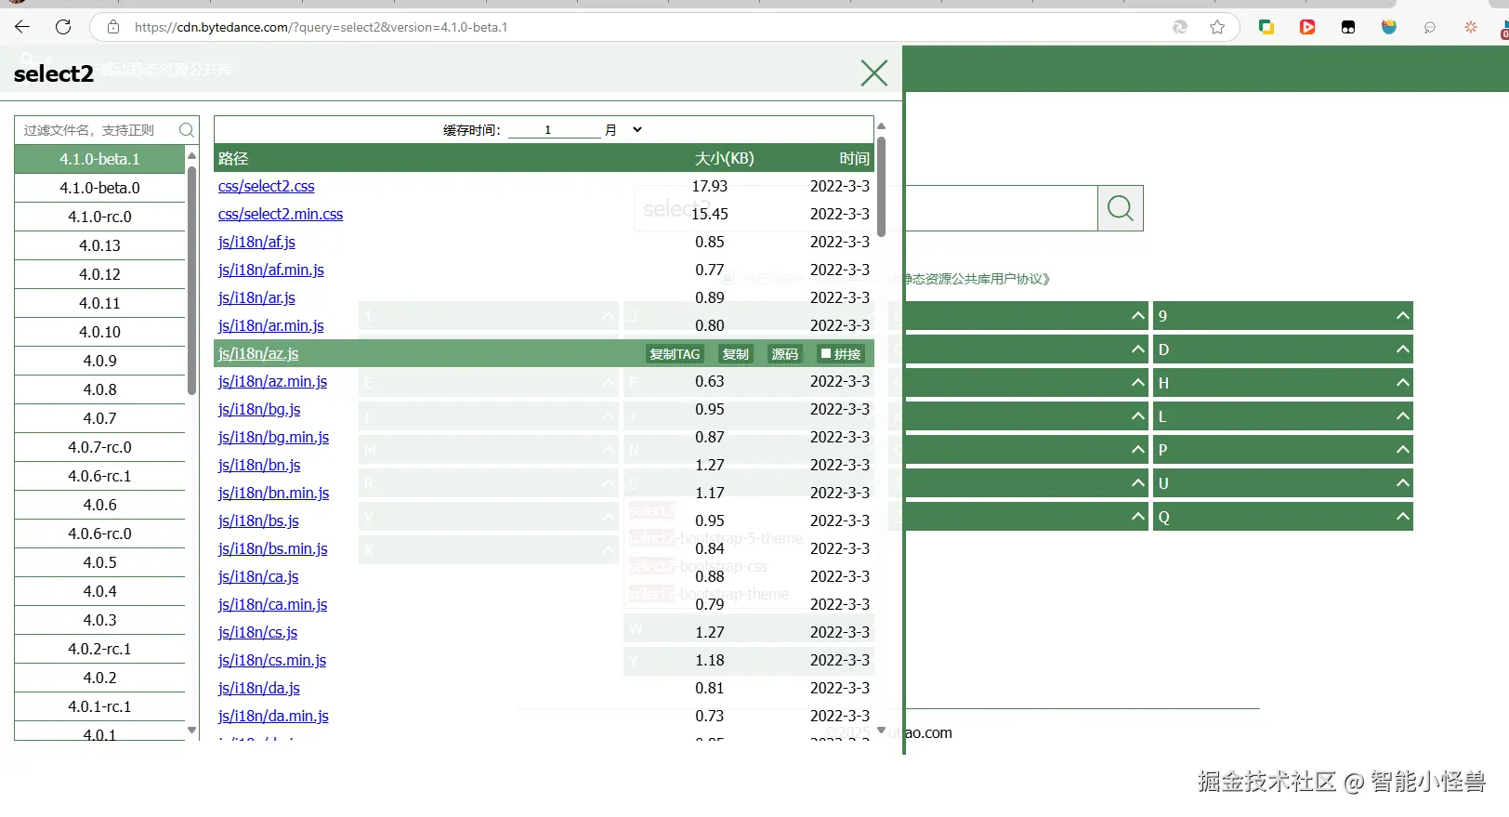Focus the file name filter input

(96, 130)
